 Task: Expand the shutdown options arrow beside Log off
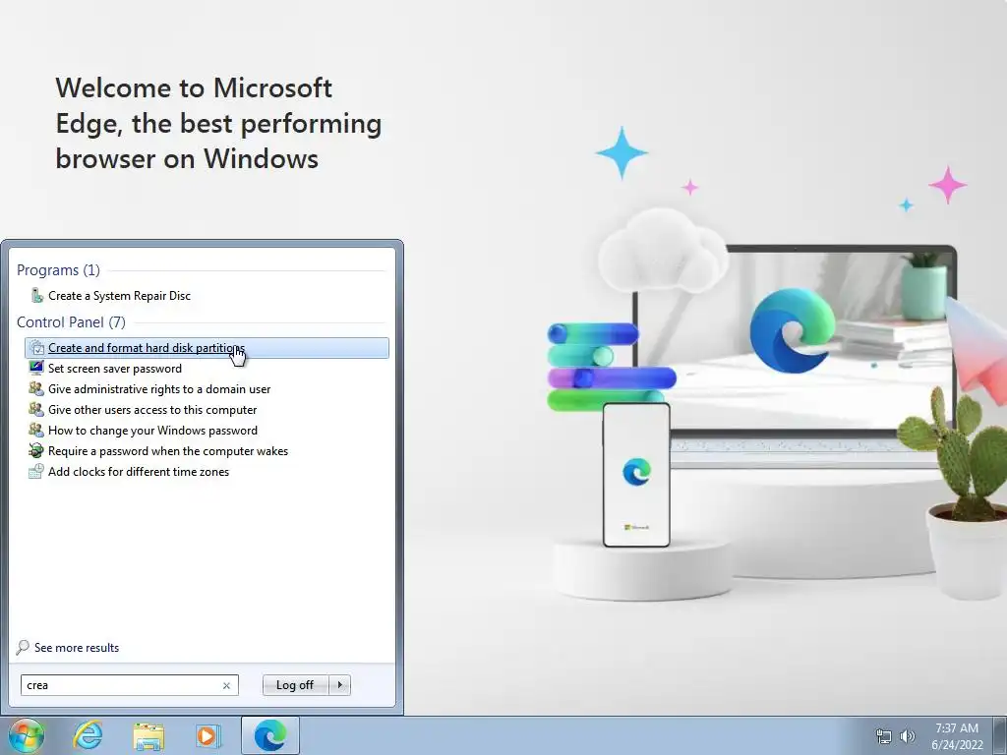point(339,685)
